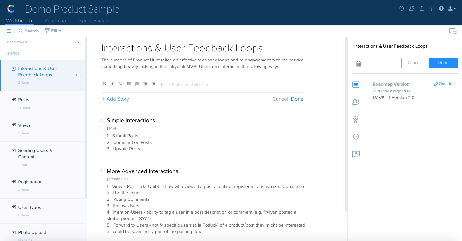Open the Sprint Backlog tab

[x=95, y=21]
